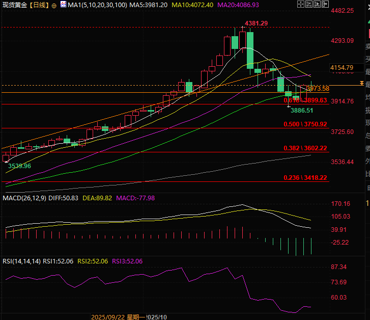370x320 pixels.
Task: Click the 3725.60 price axis label
Action: pos(343,132)
